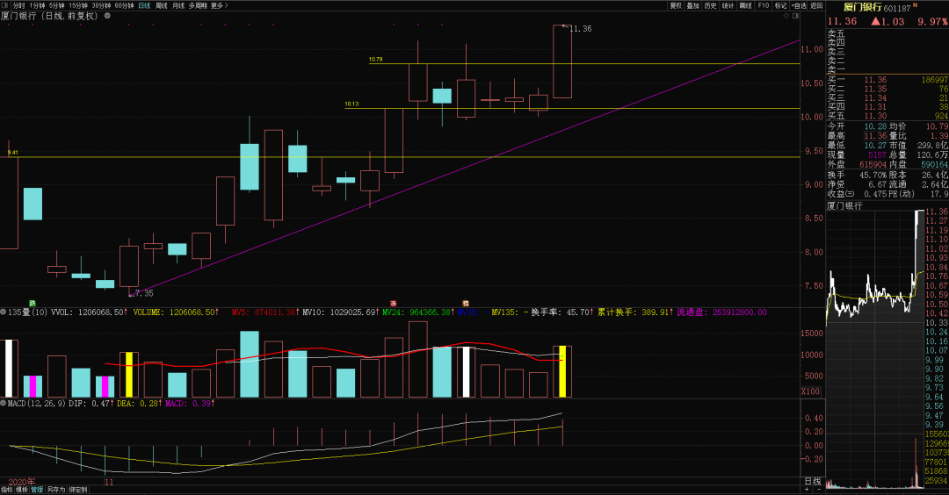This screenshot has width=949, height=495.
Task: Click 另存为 save-as button
Action: pyautogui.click(x=55, y=490)
